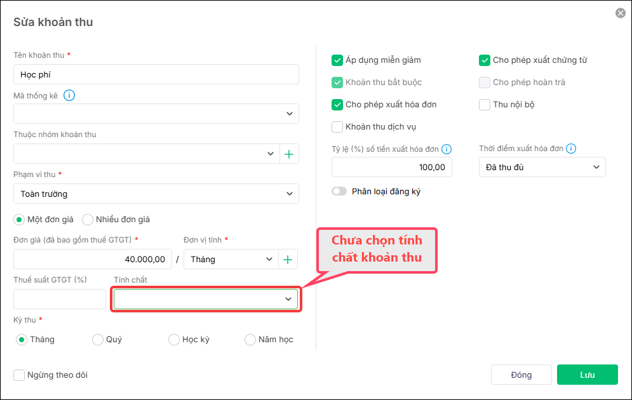Click the Lưu button

coord(588,375)
